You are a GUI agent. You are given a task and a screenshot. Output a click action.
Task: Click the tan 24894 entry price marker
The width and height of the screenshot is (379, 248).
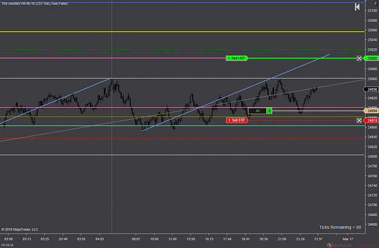372,111
